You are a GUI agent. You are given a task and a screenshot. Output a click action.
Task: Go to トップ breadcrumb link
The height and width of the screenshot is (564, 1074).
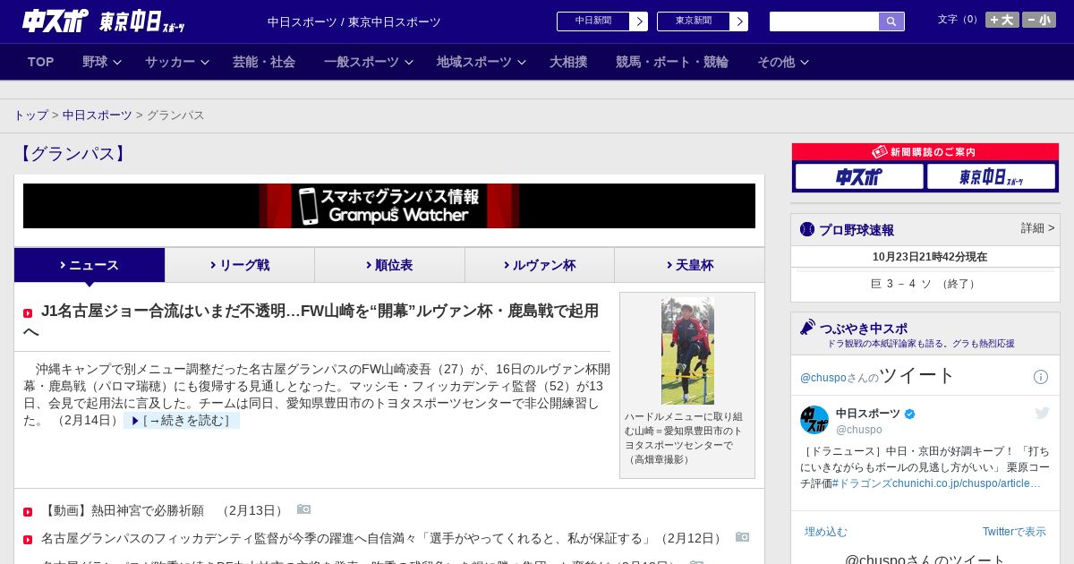(30, 115)
